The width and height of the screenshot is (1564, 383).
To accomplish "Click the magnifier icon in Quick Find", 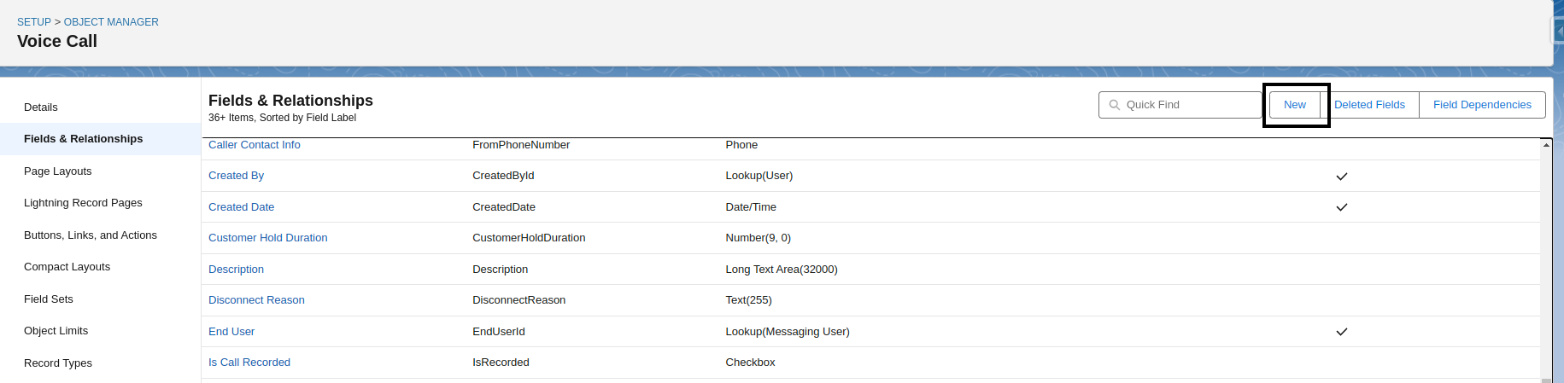I will [1114, 105].
